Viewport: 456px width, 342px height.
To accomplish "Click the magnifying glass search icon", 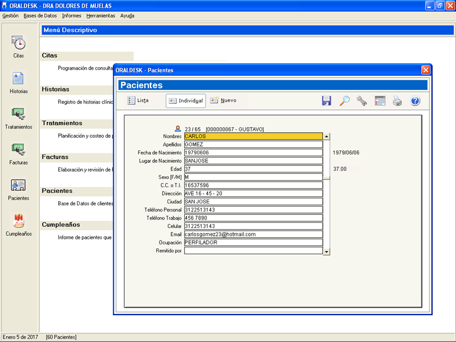I will [x=345, y=101].
